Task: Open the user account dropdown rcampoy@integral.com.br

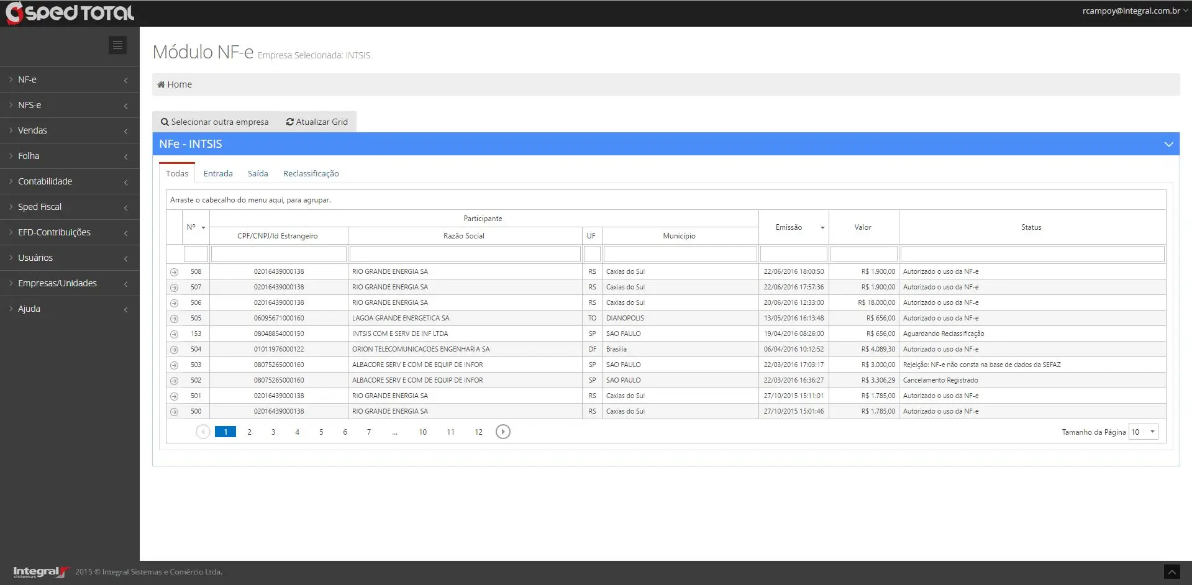Action: point(1134,11)
